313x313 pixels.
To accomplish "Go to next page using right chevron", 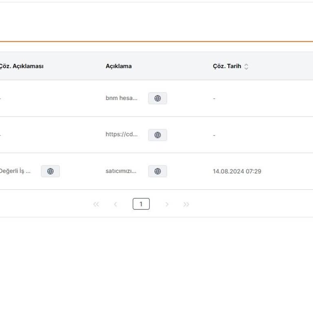I will 167,204.
